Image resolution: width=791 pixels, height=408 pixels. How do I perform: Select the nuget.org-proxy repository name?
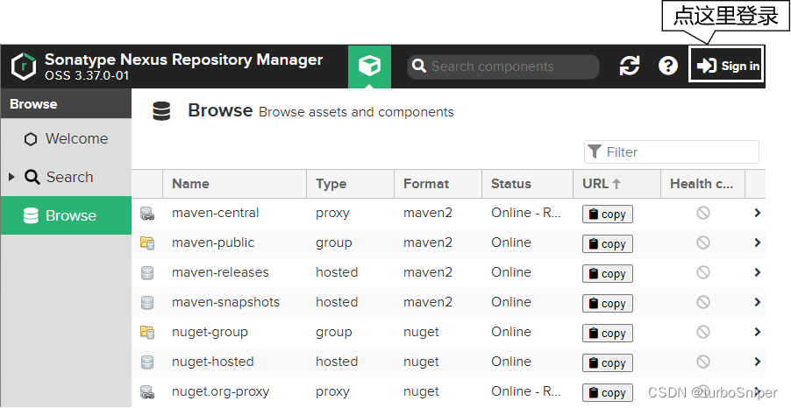220,391
